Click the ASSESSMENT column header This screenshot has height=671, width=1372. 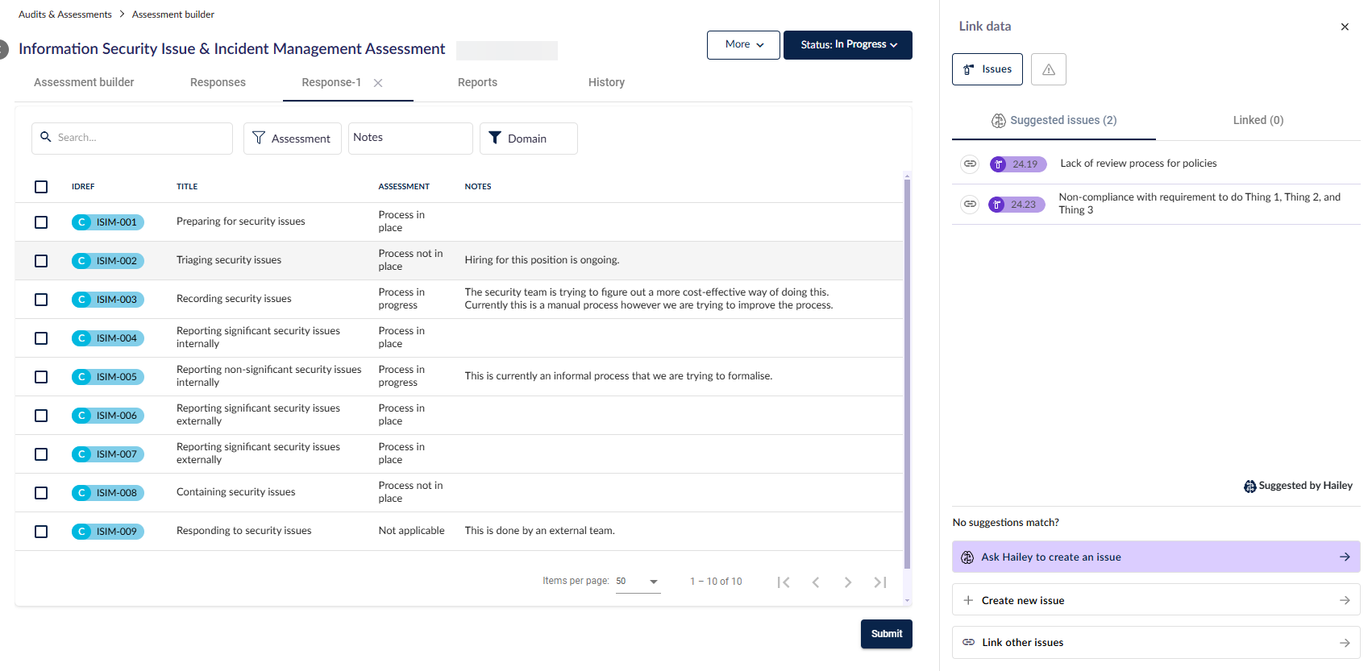tap(404, 187)
